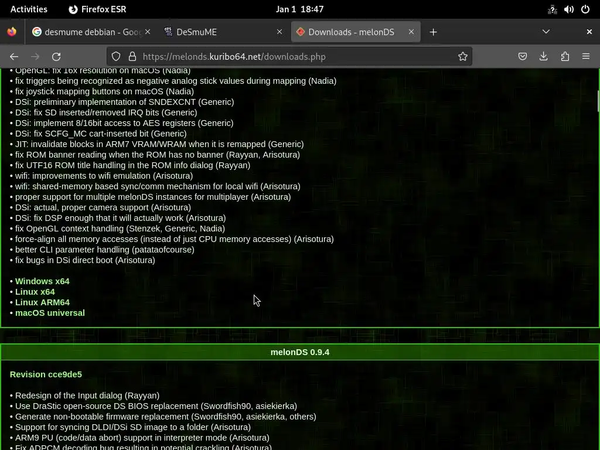Click the volume speaker icon
Image resolution: width=600 pixels, height=450 pixels.
point(568,9)
